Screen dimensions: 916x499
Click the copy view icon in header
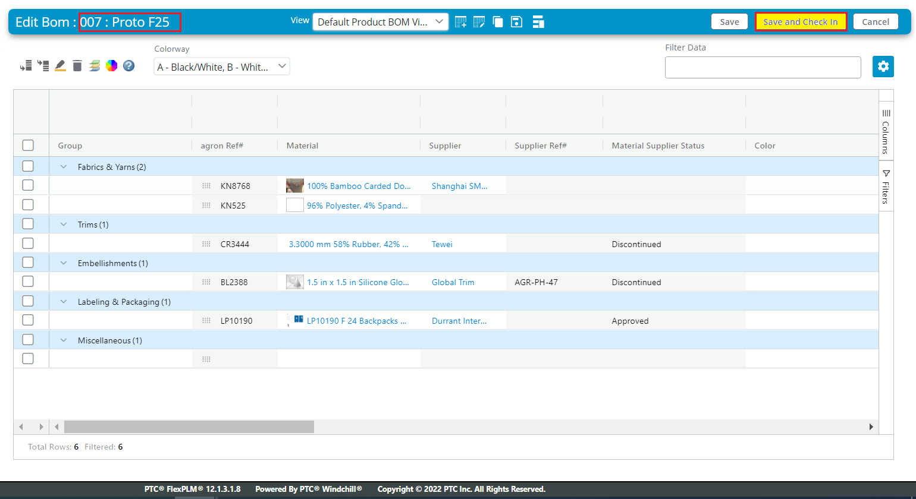point(498,22)
